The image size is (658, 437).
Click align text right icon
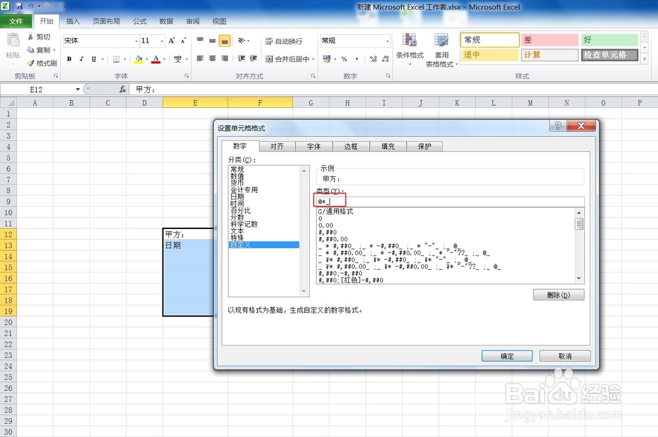tap(225, 59)
